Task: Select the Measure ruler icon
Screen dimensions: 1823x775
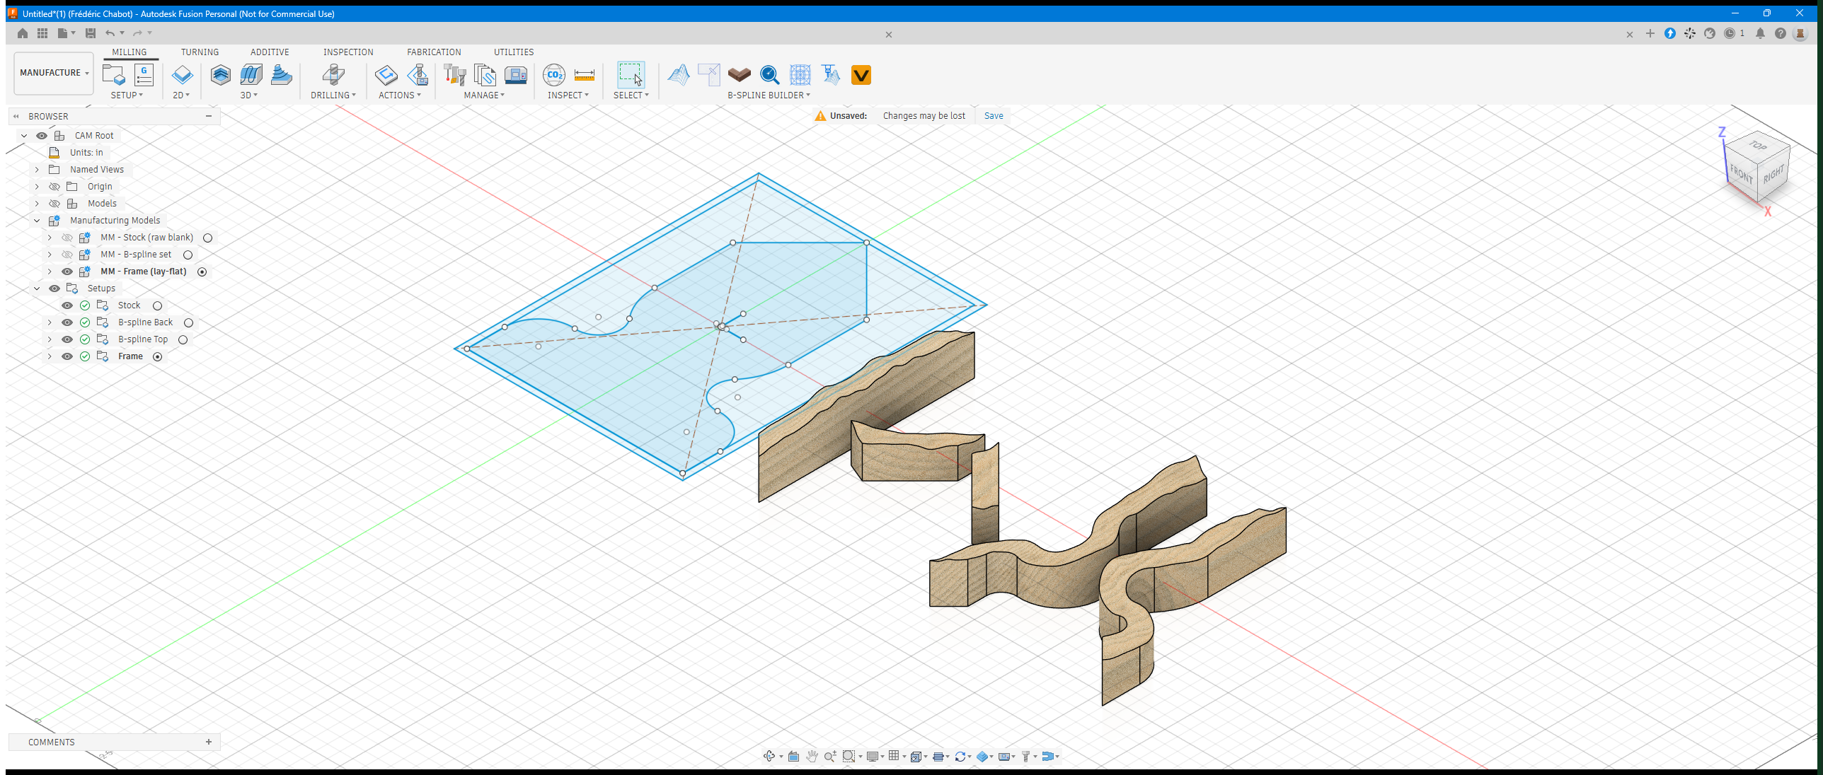Action: [x=585, y=75]
